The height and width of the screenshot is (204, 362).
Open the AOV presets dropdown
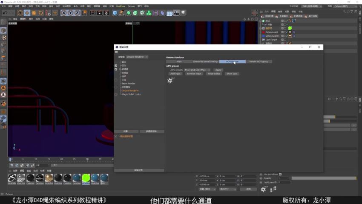pyautogui.click(x=197, y=70)
